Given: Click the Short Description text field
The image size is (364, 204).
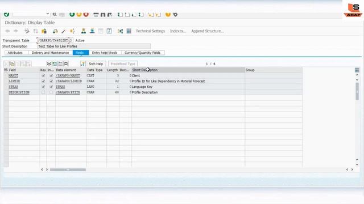Looking at the screenshot, I should [x=94, y=46].
